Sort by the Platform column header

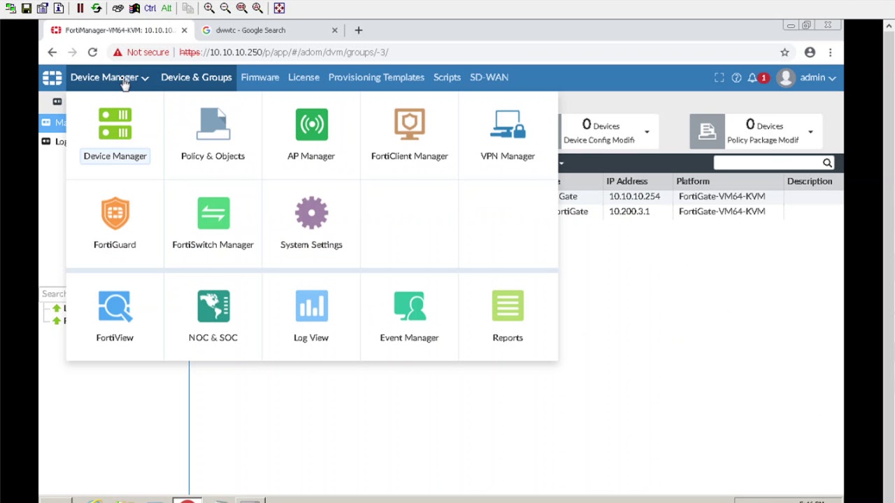click(x=692, y=181)
